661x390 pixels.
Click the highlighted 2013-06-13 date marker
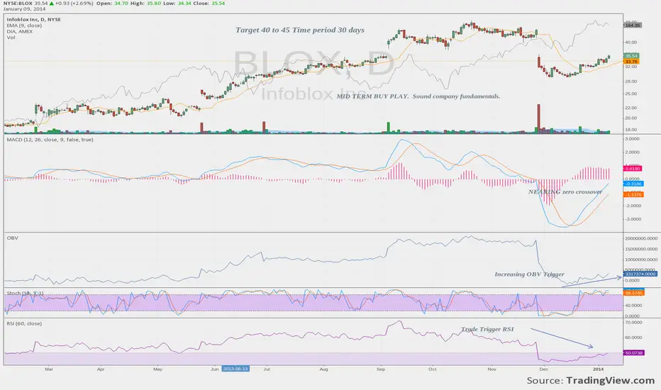click(235, 369)
